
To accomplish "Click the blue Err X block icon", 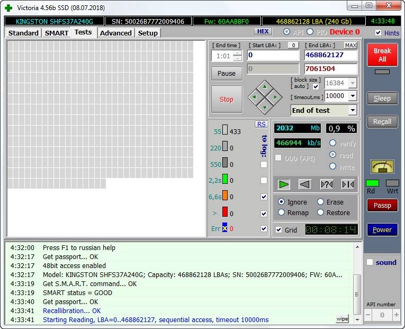I will 224,228.
